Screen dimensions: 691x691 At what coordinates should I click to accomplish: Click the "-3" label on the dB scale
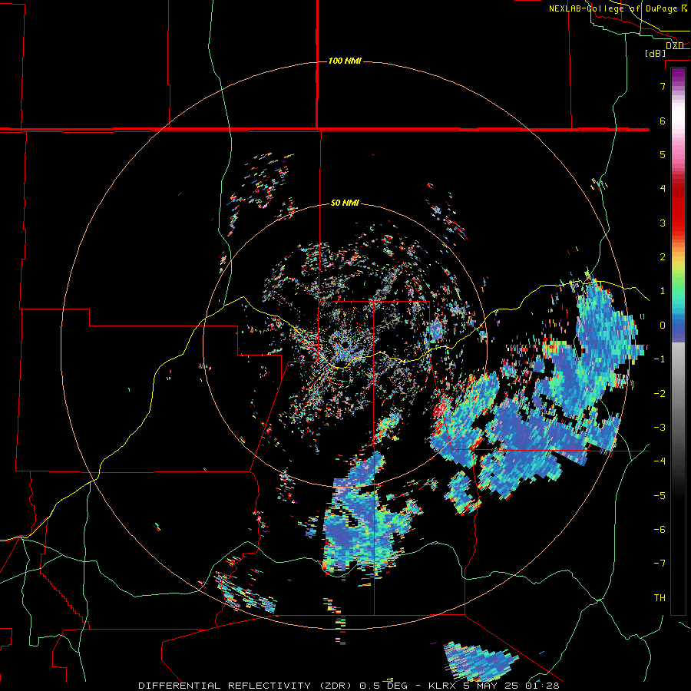point(660,428)
